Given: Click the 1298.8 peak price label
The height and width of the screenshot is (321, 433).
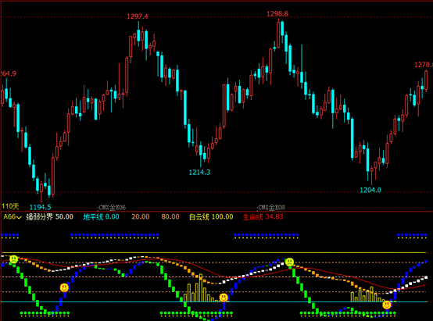Looking at the screenshot, I should point(277,14).
